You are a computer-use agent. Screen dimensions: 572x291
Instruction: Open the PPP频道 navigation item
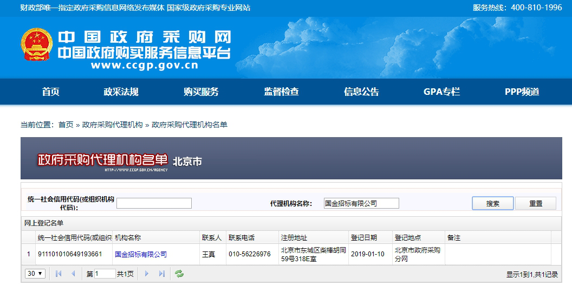[522, 92]
